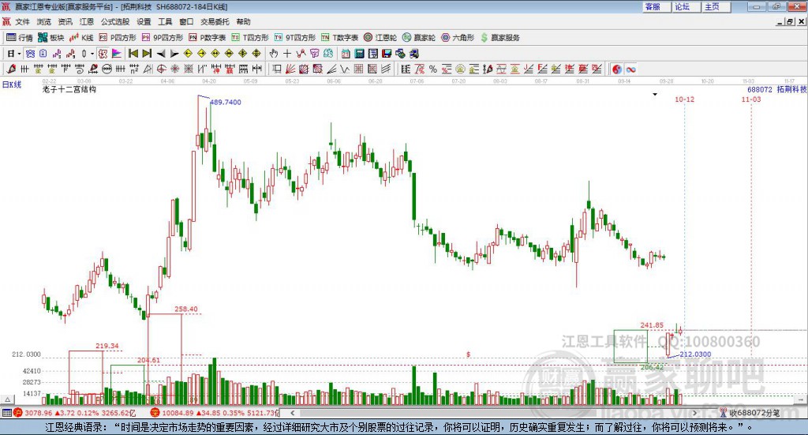Open 赢家服务 with the dollar icon
This screenshot has width=808, height=435.
499,38
